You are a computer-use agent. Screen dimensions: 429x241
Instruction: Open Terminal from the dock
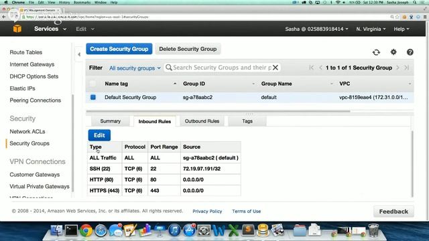pos(71,230)
